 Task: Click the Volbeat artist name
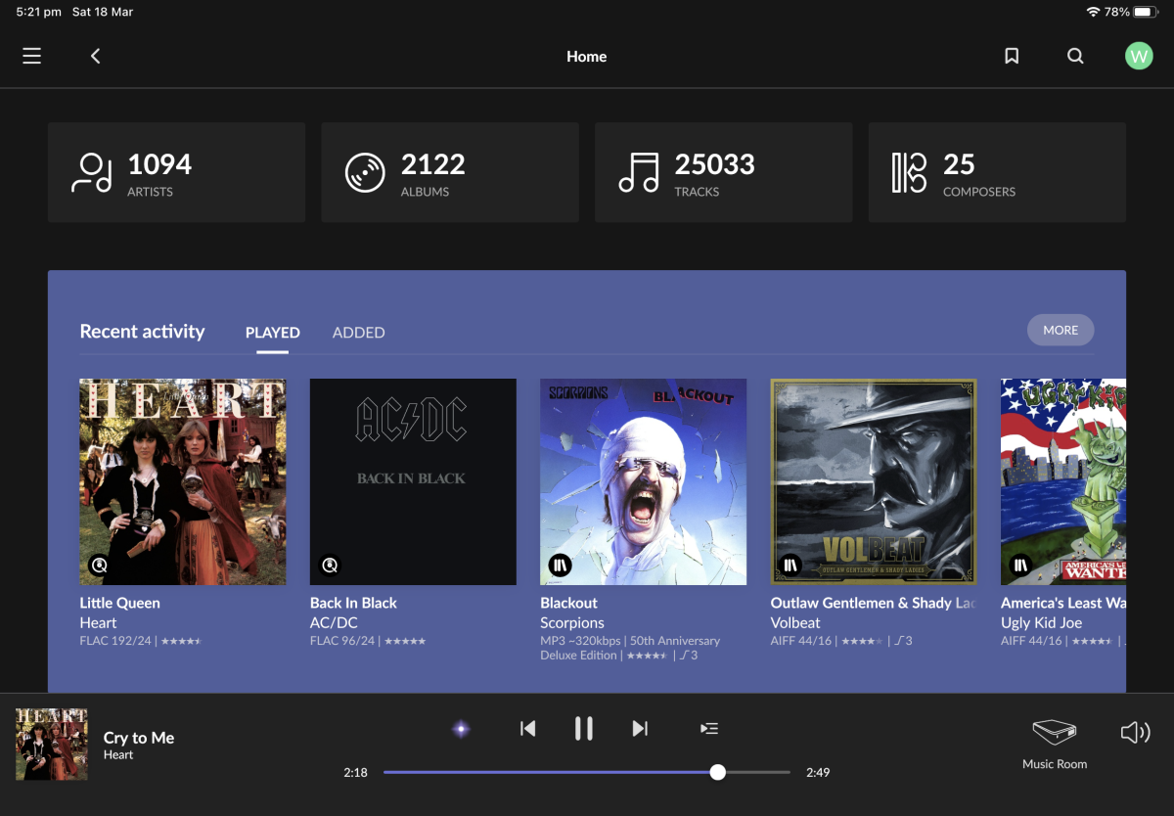click(x=795, y=622)
